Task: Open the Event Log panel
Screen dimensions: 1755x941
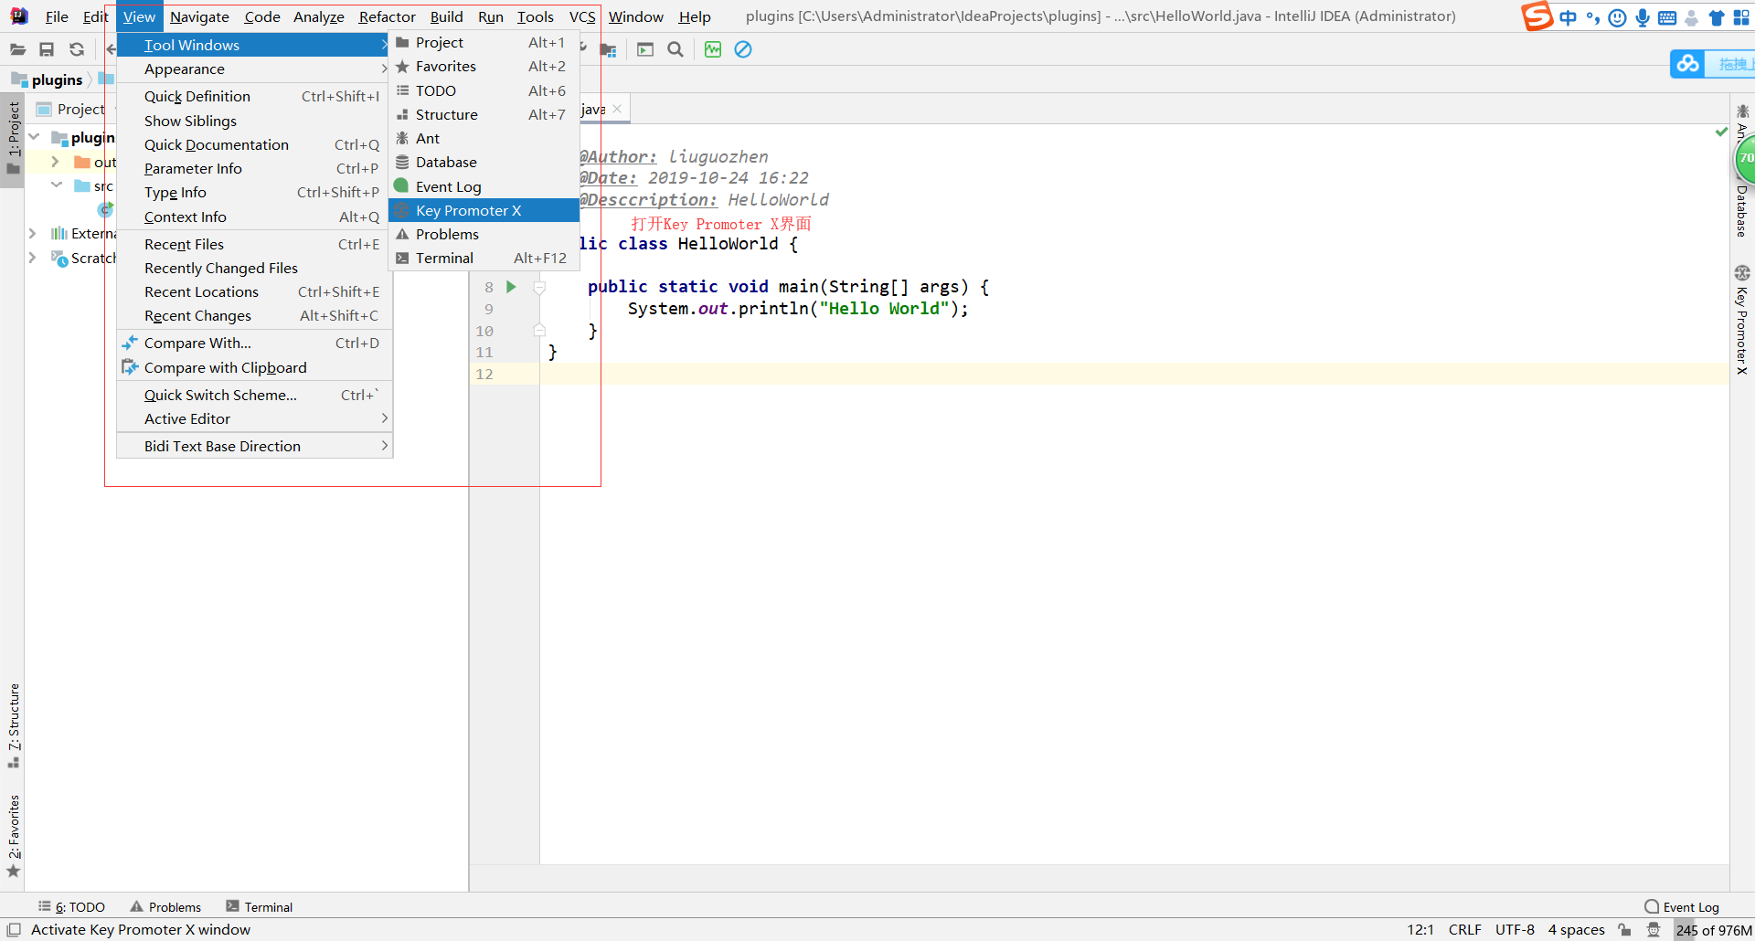Action: point(1689,906)
